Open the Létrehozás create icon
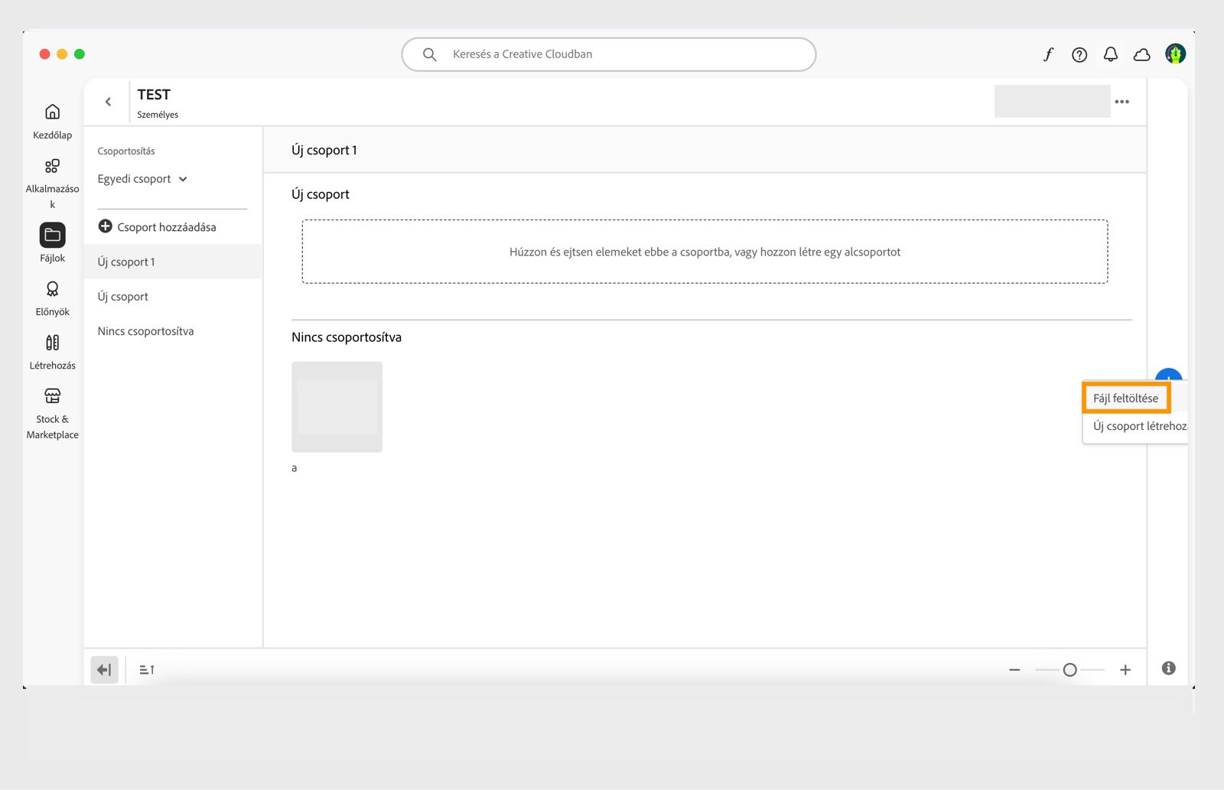Viewport: 1224px width, 790px height. click(x=52, y=343)
